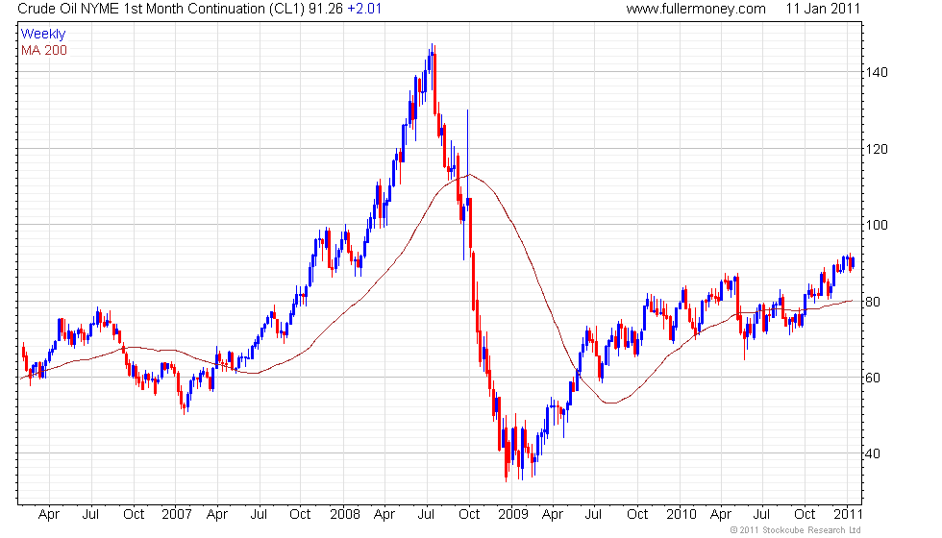942x538 pixels.
Task: Click the 140 price axis label
Action: [877, 73]
